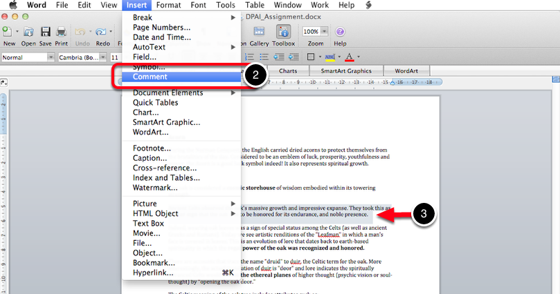Click the script menu icon after Help
Image resolution: width=560 pixels, height=294 pixels.
369,5
